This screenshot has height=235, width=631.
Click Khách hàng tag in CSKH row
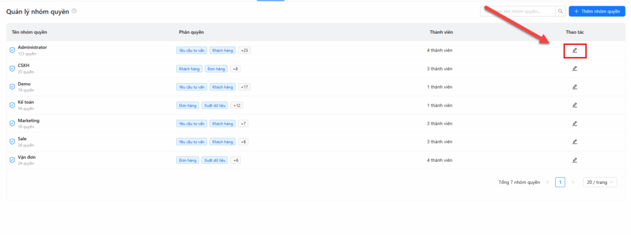click(189, 69)
